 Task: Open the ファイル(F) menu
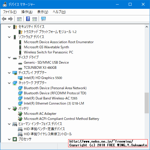[10, 12]
